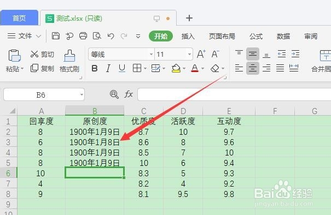Copy selection with the 复制 button
This screenshot has height=215, width=331.
[x=42, y=68]
